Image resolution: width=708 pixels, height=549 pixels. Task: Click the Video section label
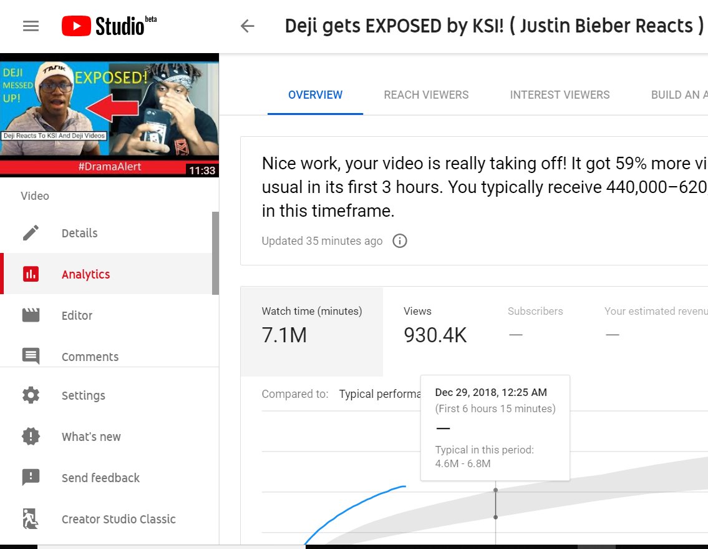[x=35, y=196]
